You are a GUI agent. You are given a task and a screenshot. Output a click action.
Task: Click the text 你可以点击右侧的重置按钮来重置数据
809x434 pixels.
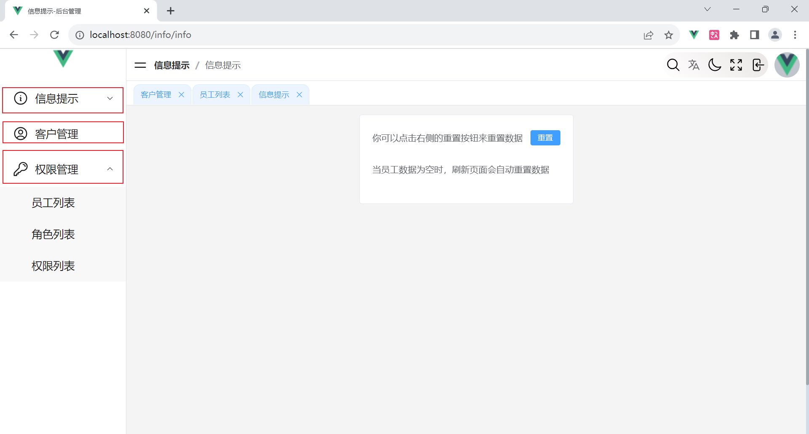coord(447,138)
